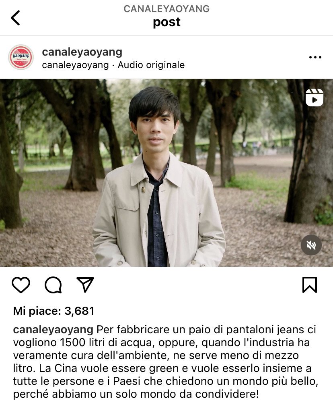Open comments via the speech bubble icon
Viewport: 333px width, 403px height.
[x=53, y=285]
